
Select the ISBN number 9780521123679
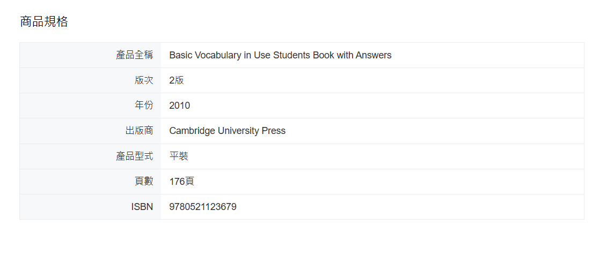(x=203, y=207)
